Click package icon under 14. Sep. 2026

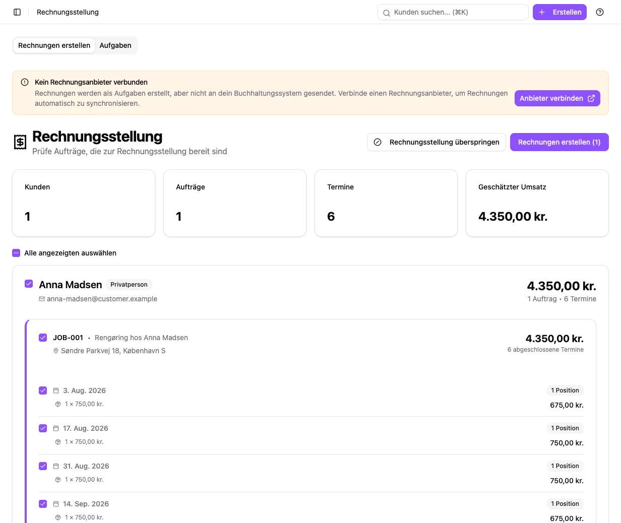click(x=58, y=517)
